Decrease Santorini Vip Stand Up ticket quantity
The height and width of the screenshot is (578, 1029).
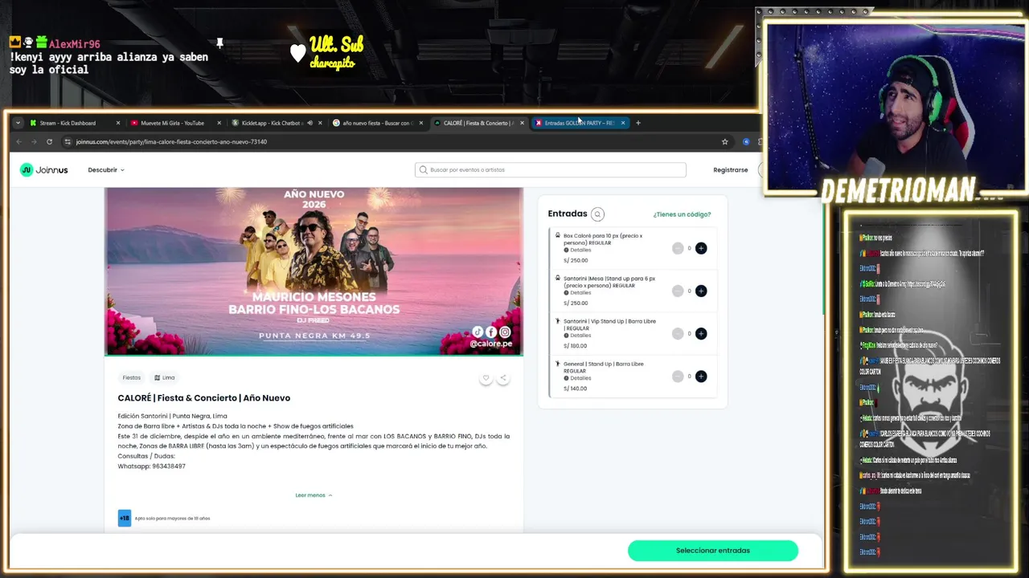click(x=677, y=333)
